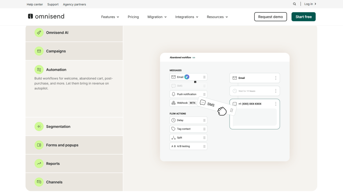Expand the Integrations dropdown menu
This screenshot has height=194, width=343.
(187, 17)
